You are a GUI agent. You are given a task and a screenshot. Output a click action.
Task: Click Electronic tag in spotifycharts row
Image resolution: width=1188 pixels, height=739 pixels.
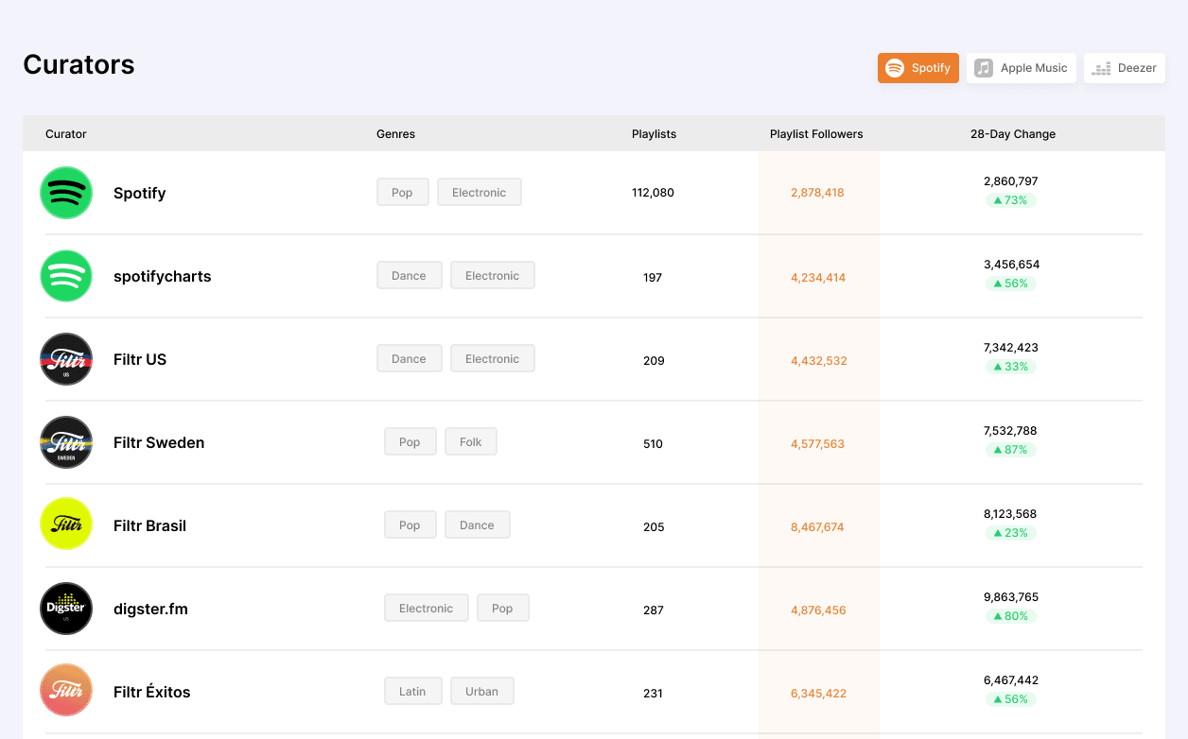click(x=493, y=276)
